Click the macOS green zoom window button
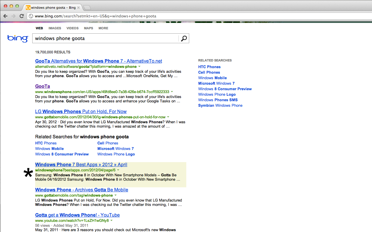 click(17, 6)
